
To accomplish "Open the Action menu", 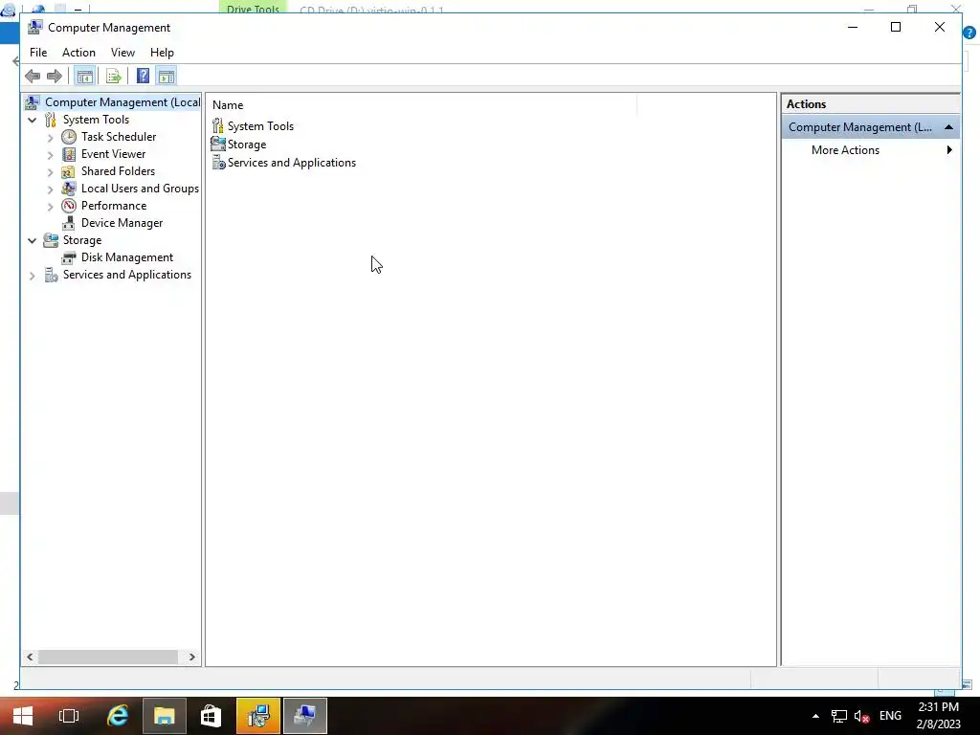I will click(x=78, y=53).
